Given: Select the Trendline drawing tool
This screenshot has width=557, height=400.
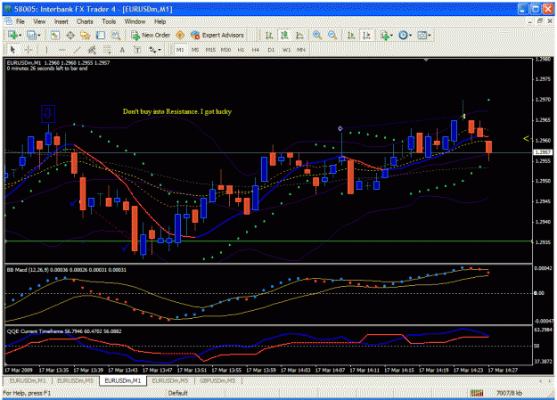Looking at the screenshot, I should pyautogui.click(x=77, y=50).
